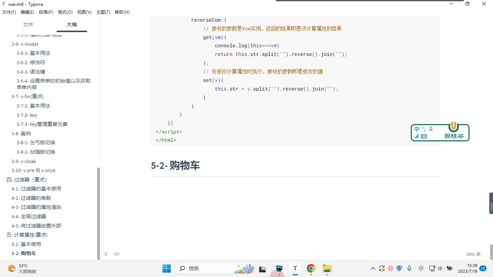Screen dimensions: 493x277
Task: Click the word count 8691 词
Action: 473,254
